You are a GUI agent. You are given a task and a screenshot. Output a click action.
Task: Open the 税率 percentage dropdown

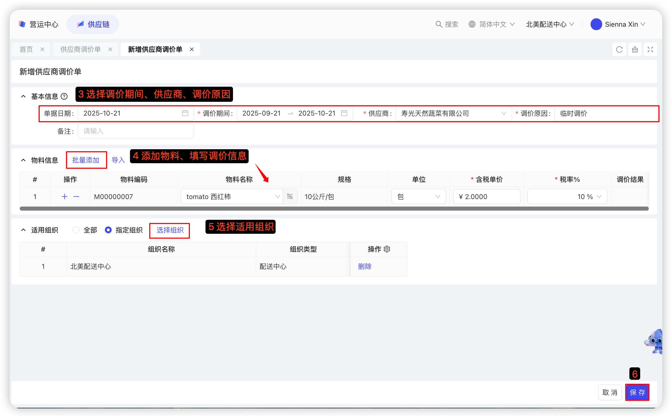coord(567,197)
